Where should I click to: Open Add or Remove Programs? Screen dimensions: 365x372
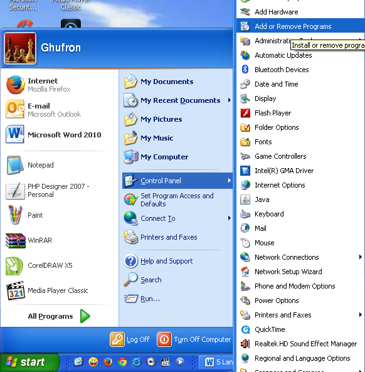coord(300,26)
